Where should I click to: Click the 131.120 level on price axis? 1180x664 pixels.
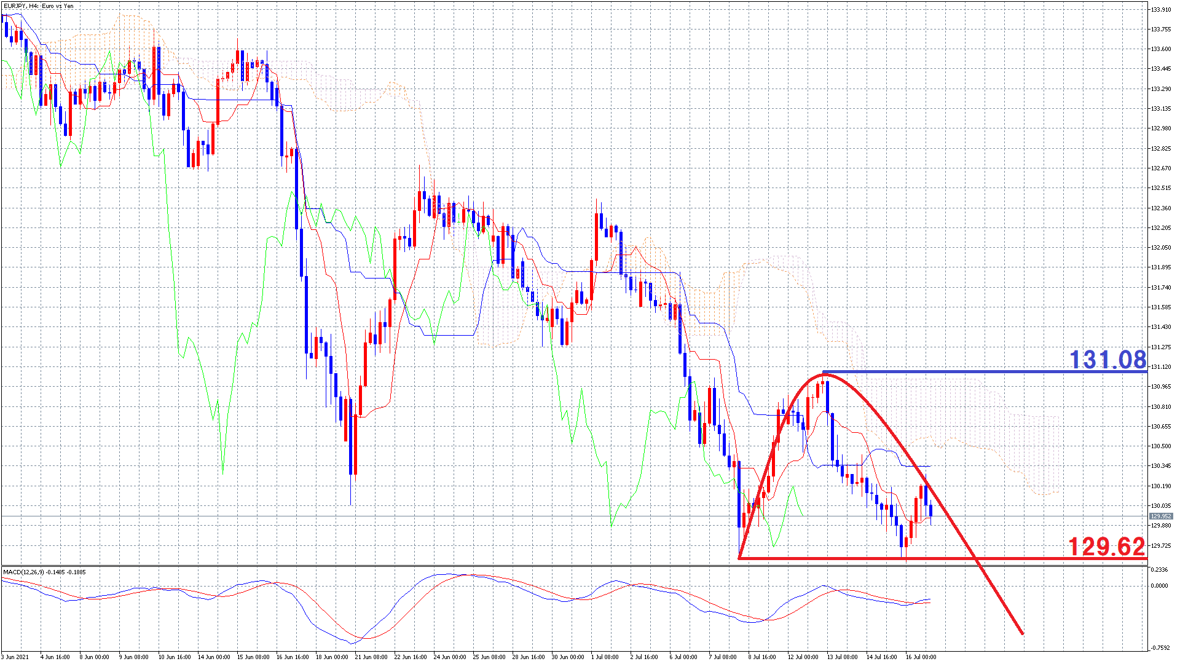[x=1160, y=367]
